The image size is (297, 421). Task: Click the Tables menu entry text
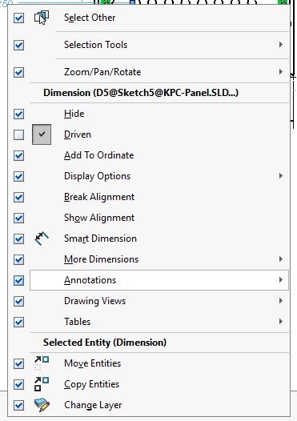tap(78, 322)
